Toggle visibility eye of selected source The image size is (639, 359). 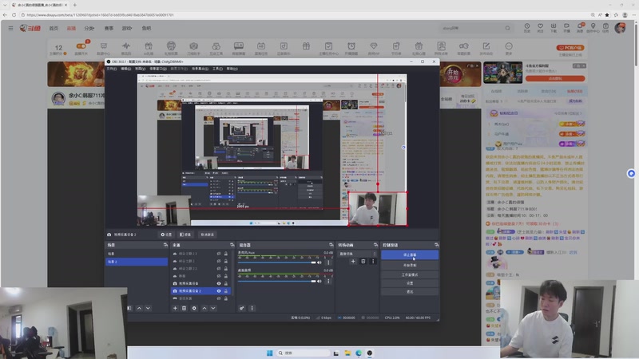tap(218, 291)
